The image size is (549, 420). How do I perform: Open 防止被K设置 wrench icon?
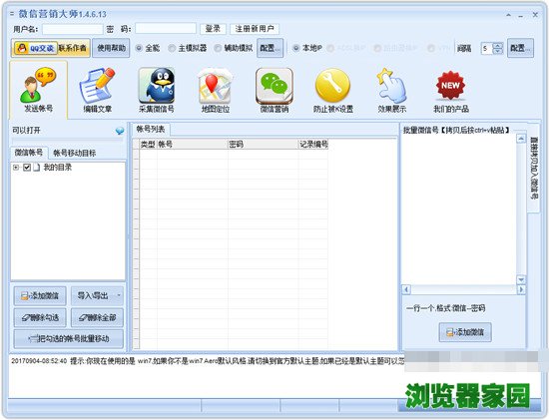tap(333, 91)
